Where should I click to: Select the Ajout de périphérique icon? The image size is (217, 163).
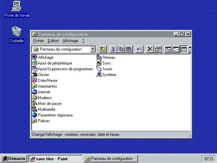(35, 63)
